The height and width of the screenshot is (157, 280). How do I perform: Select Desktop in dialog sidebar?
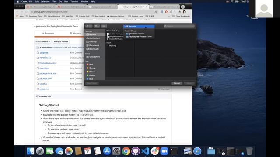point(91,42)
